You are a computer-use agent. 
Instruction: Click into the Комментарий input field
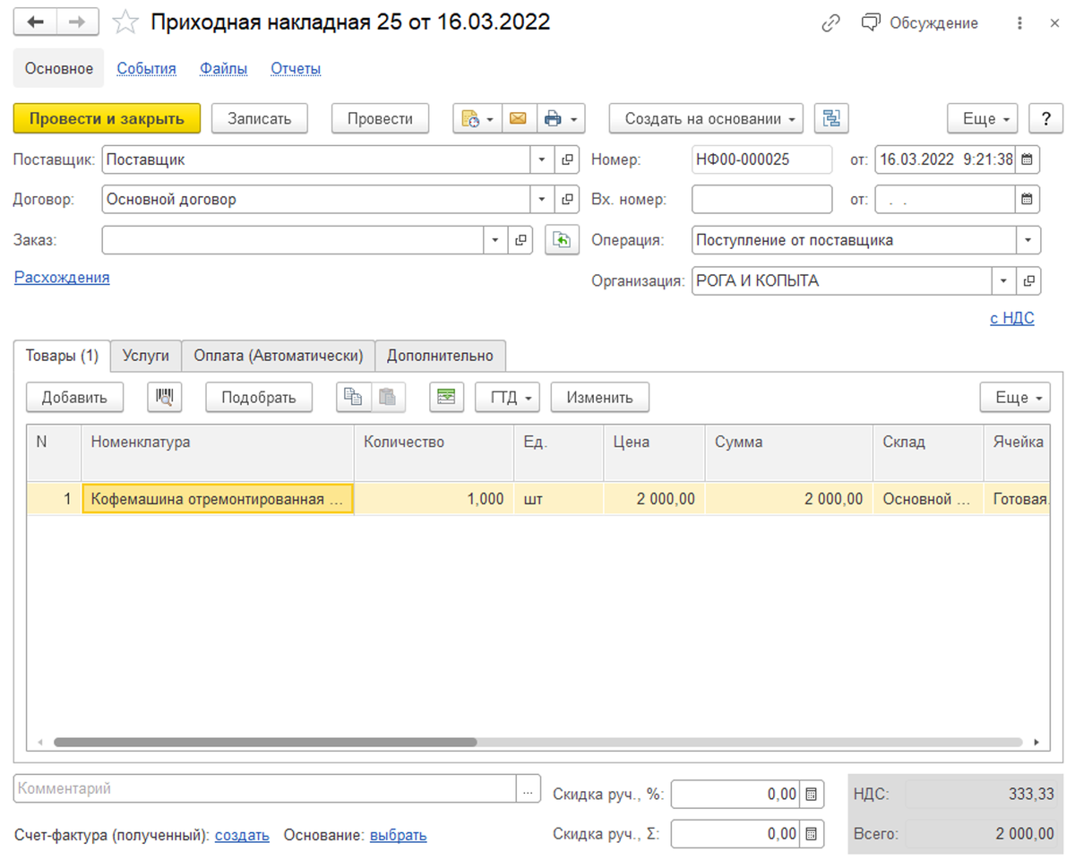pos(264,789)
